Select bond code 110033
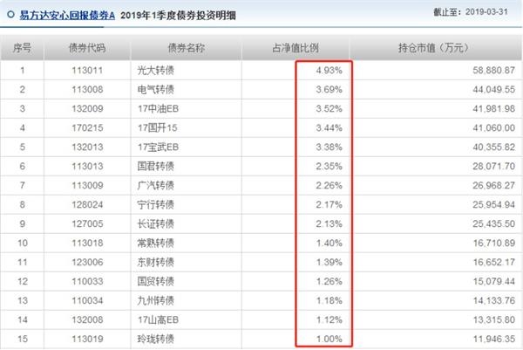 pos(87,282)
